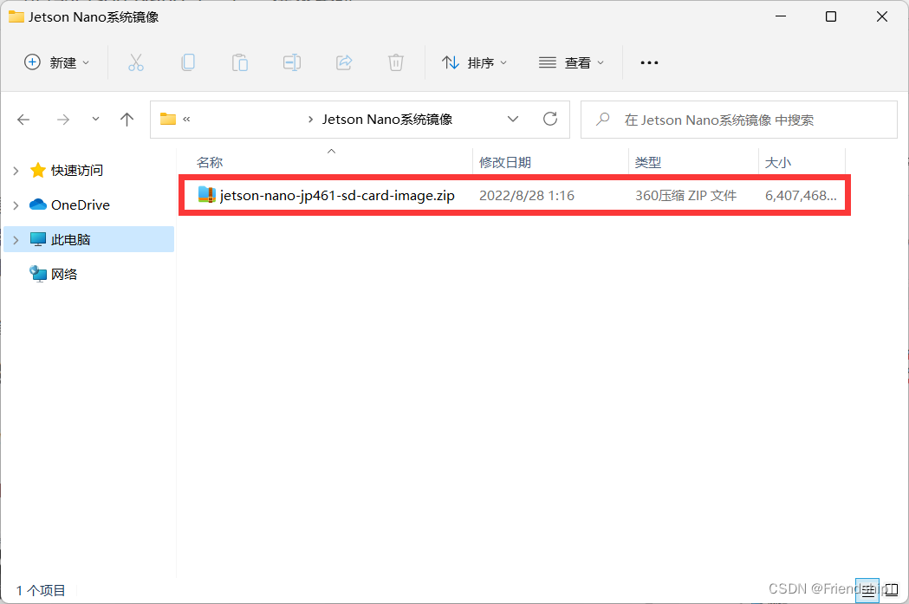The height and width of the screenshot is (604, 909).
Task: Sort by 大小 column header
Action: pos(778,162)
